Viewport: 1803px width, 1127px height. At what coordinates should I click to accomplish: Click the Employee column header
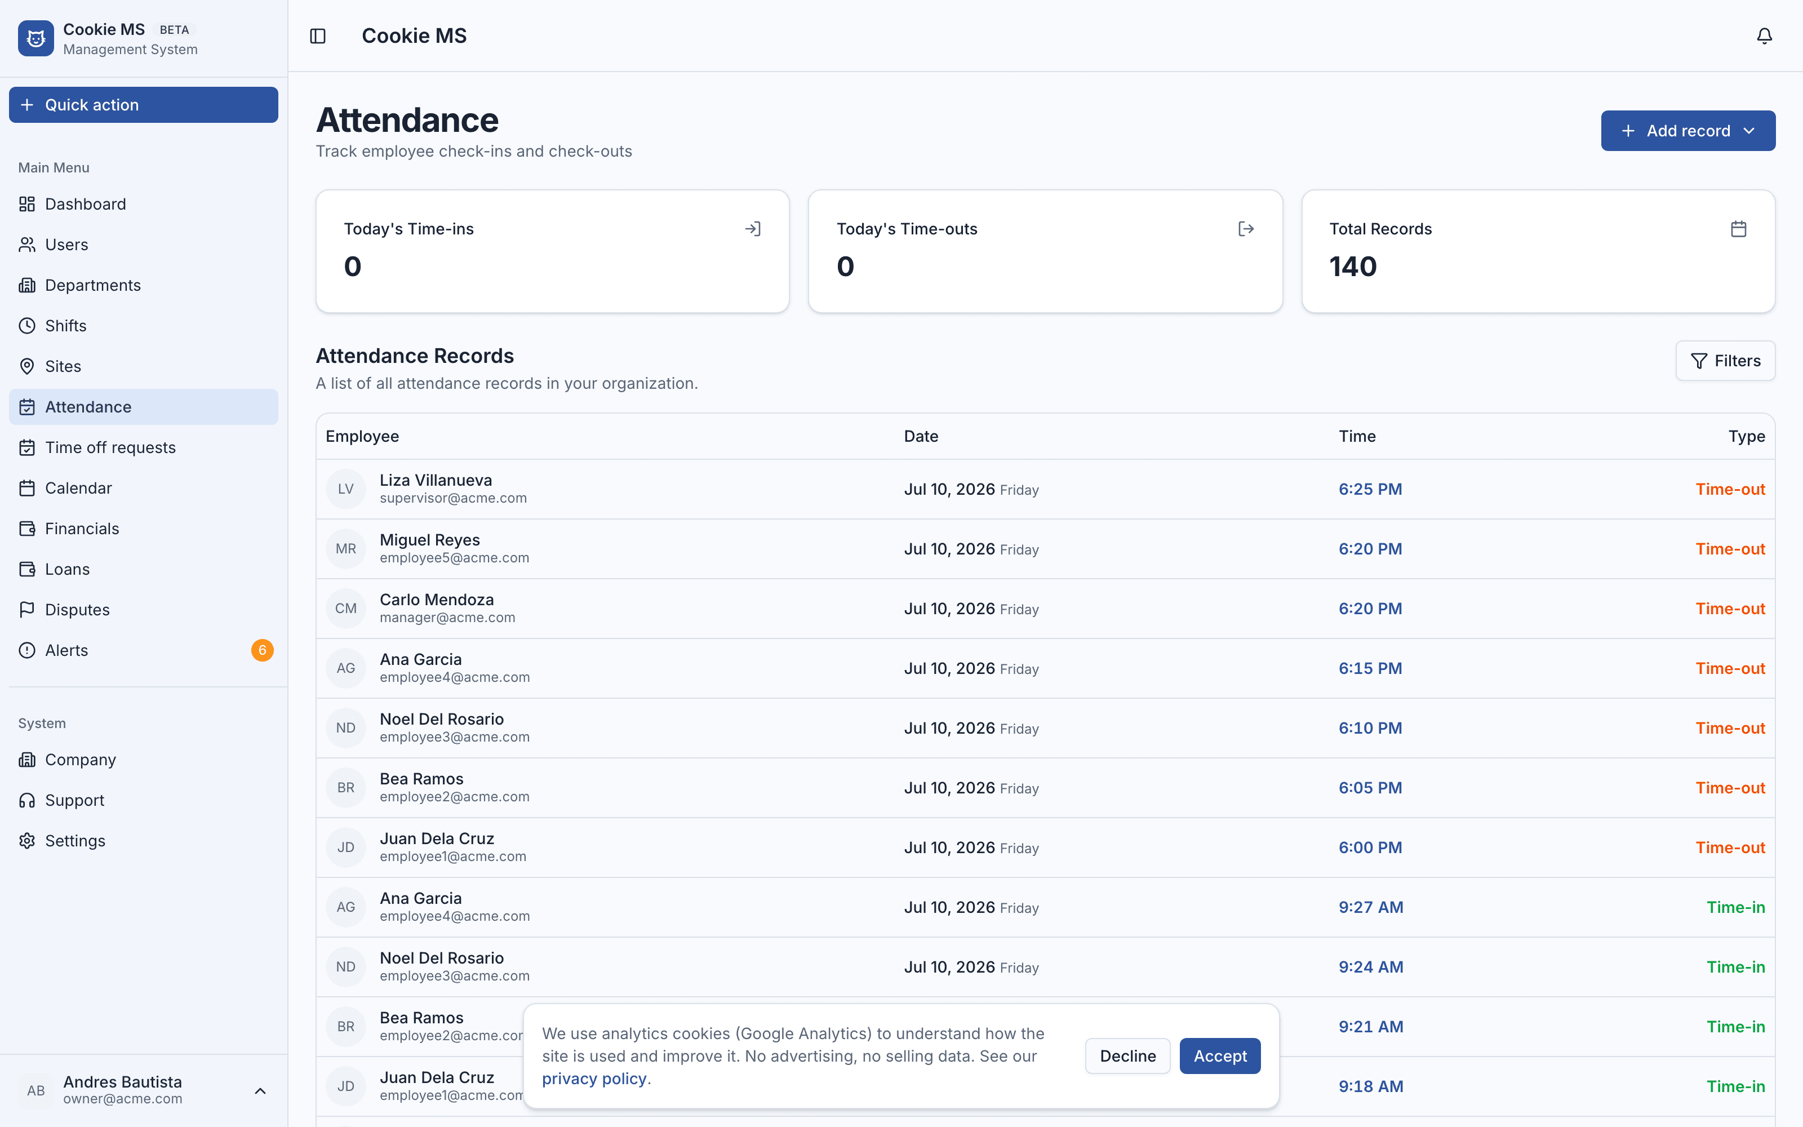(362, 436)
